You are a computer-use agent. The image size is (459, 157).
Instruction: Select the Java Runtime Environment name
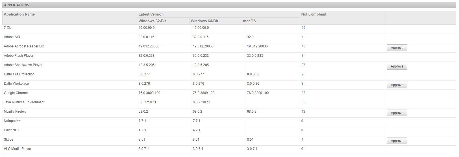pyautogui.click(x=24, y=102)
